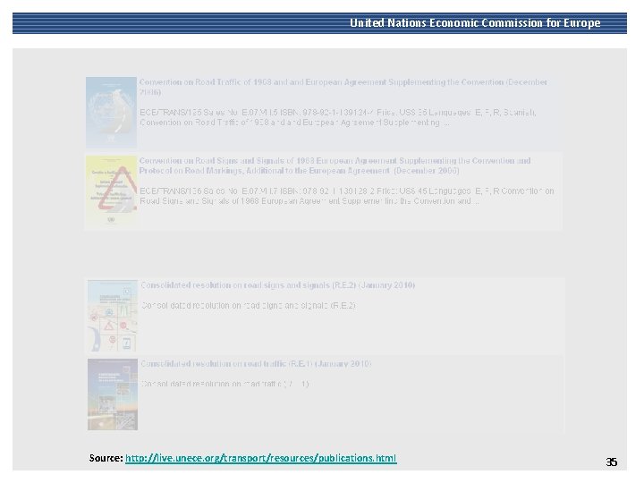Open Consolidated resolution on road traffic (R.E.1) title
This screenshot has width=644, height=483.
pyautogui.click(x=256, y=364)
